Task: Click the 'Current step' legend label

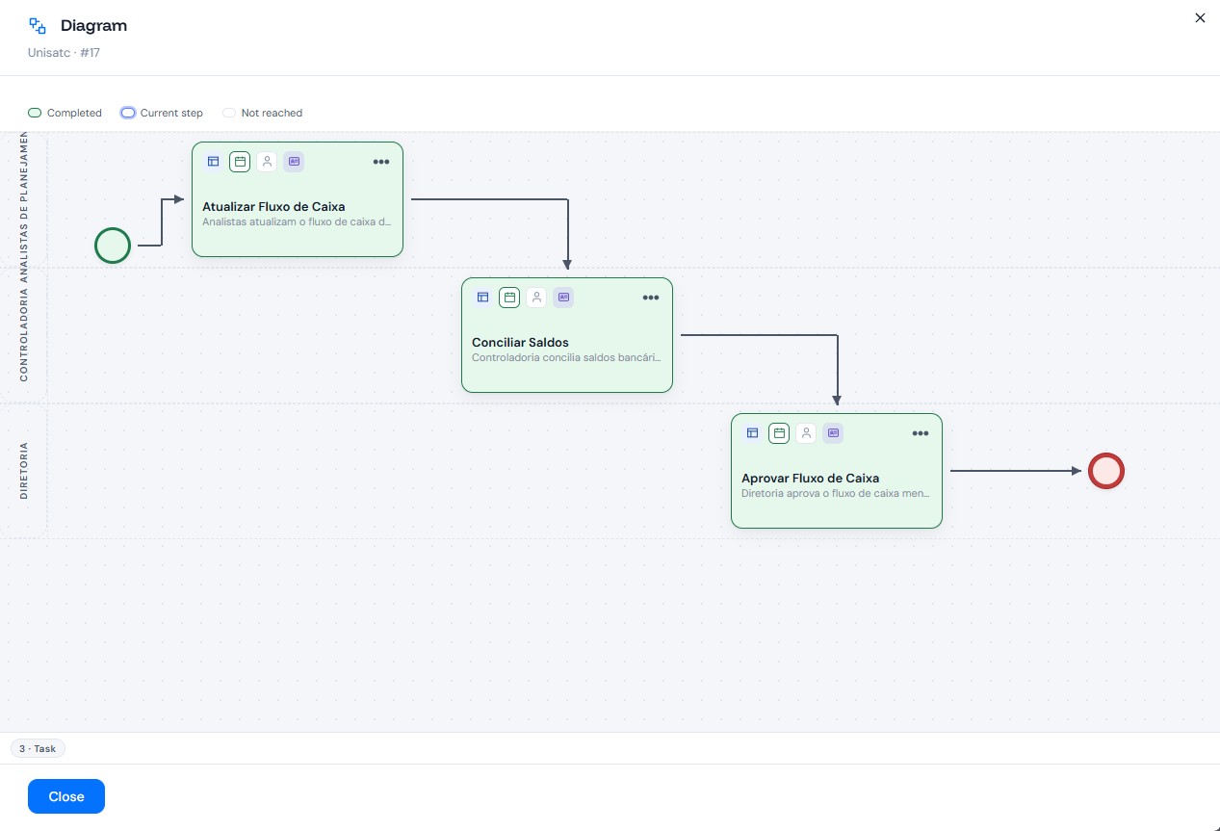Action: pos(171,113)
